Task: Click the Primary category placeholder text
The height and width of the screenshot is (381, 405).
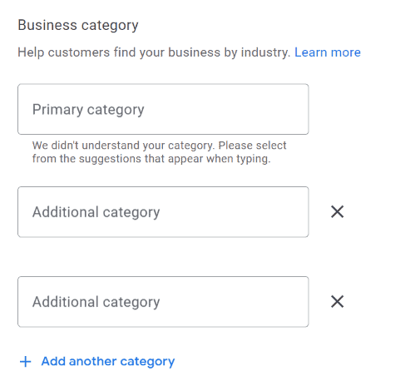Action: tap(88, 110)
